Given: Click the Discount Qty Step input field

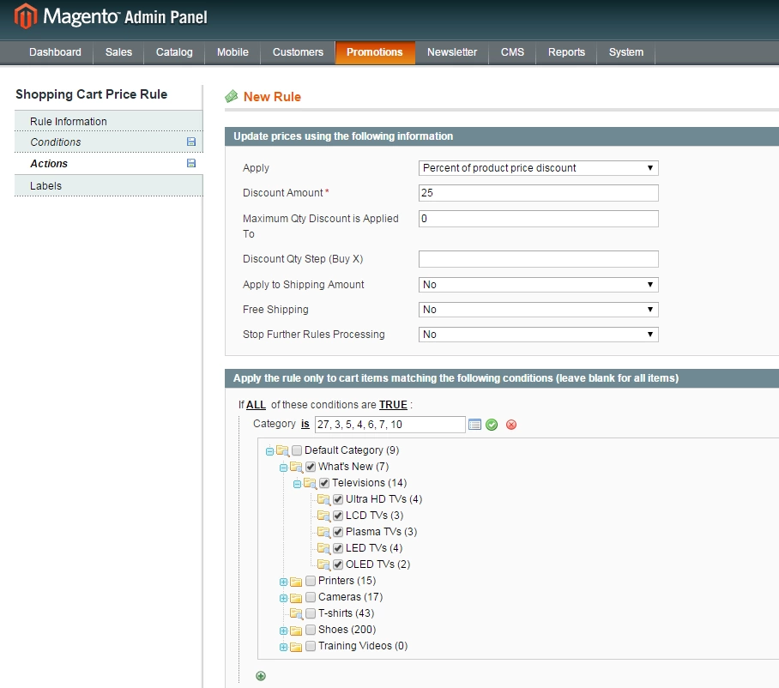Looking at the screenshot, I should point(539,259).
